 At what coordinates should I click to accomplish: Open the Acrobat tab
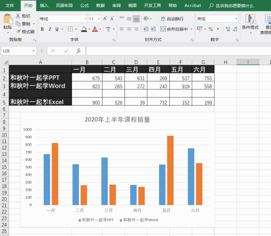(x=193, y=5)
